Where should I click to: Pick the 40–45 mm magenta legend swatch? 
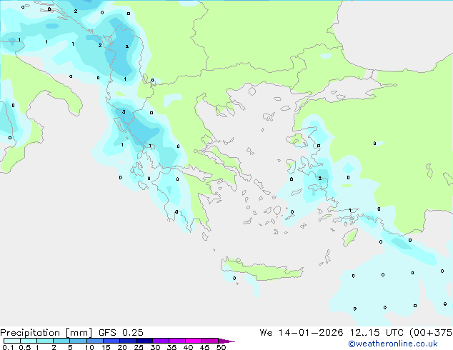point(194,341)
